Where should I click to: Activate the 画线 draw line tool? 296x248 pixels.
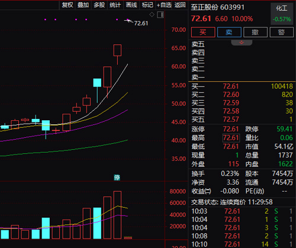tap(131, 5)
